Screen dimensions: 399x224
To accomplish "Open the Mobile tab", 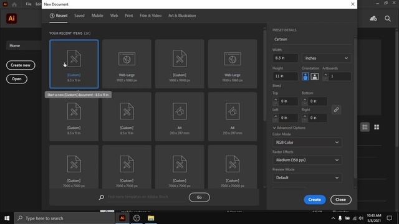I will tap(97, 16).
